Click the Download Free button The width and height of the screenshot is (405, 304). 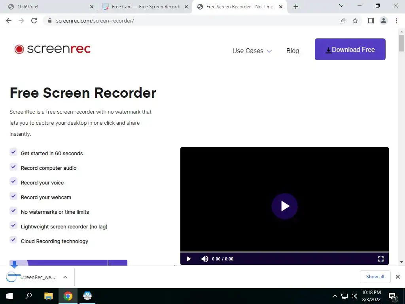pos(350,49)
